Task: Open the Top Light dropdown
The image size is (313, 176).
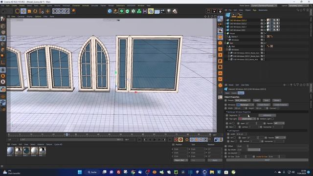Action: pyautogui.click(x=247, y=119)
